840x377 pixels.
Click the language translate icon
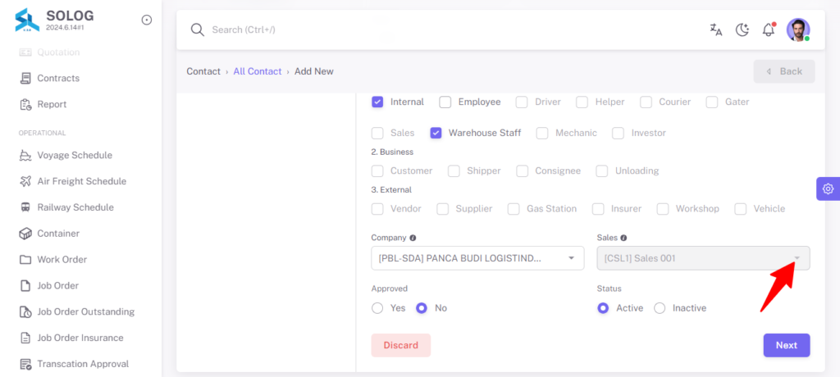pos(715,30)
